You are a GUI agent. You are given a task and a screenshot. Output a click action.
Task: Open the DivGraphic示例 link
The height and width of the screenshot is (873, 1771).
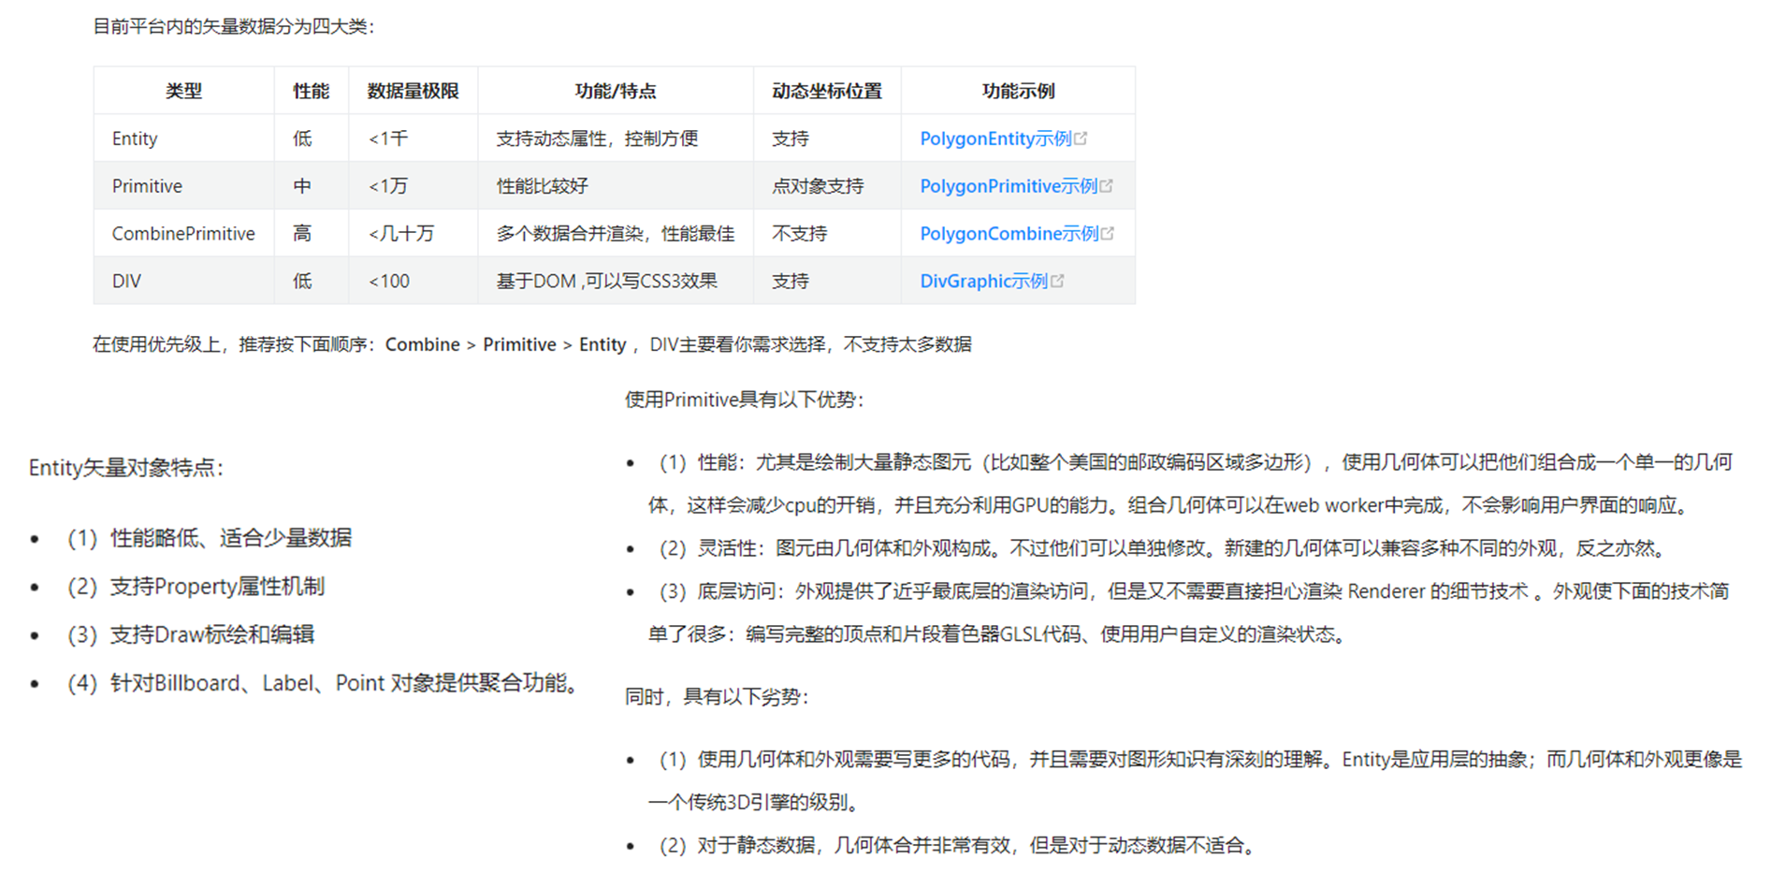pos(983,282)
